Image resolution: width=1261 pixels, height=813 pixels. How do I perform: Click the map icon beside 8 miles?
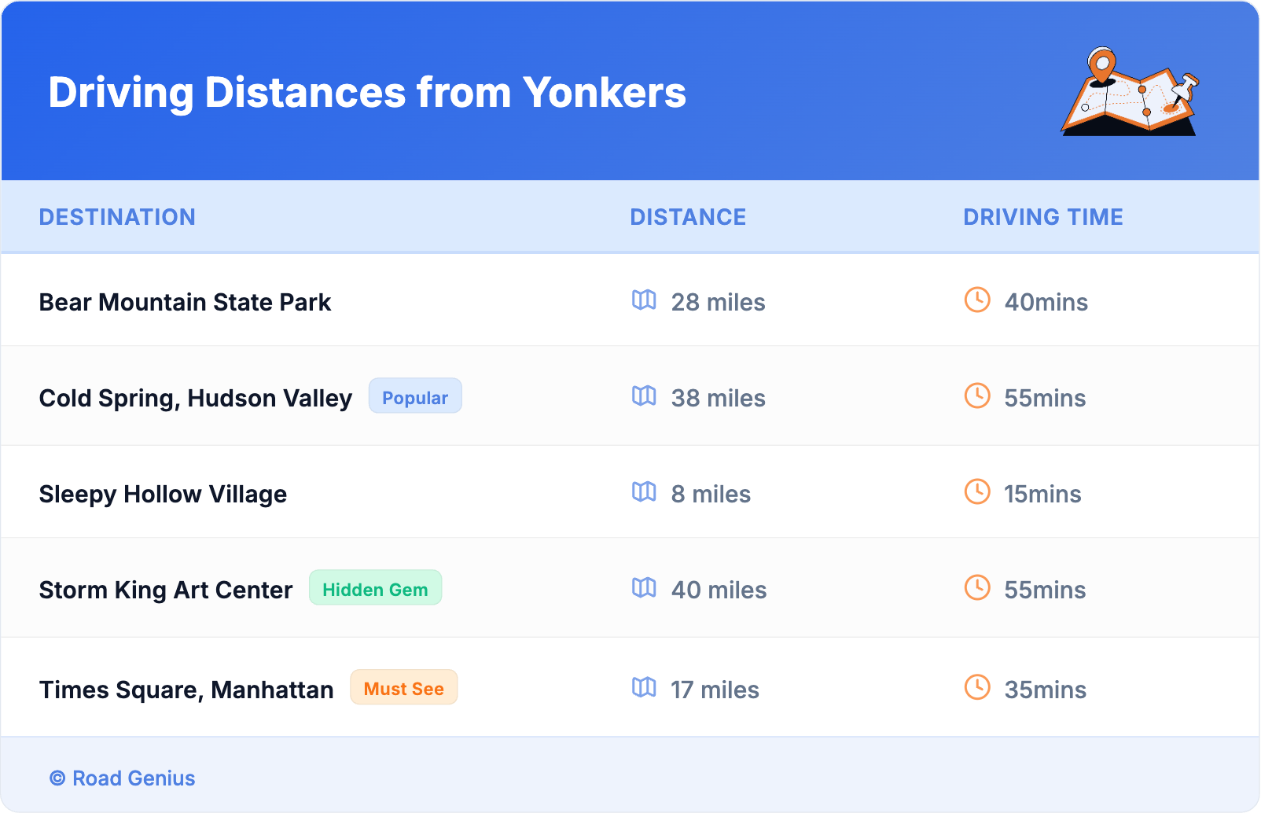(x=644, y=492)
